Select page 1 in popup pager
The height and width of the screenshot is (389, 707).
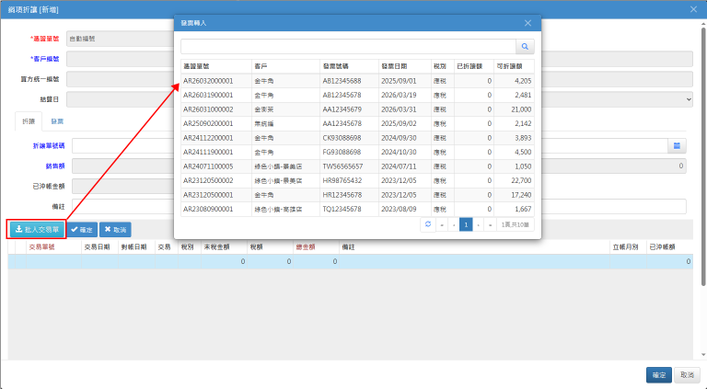pos(466,224)
